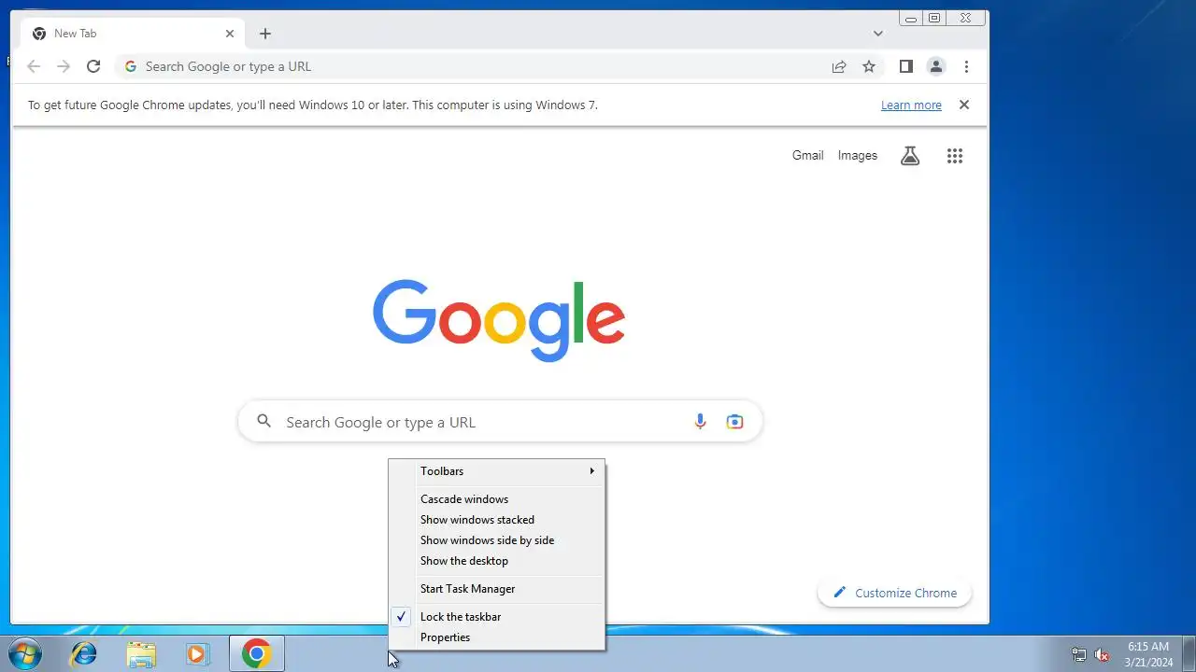1196x672 pixels.
Task: Open the Learn more link
Action: pos(911,105)
